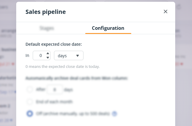Click the caret arrow beside "days"
This screenshot has width=192, height=126.
(x=78, y=56)
